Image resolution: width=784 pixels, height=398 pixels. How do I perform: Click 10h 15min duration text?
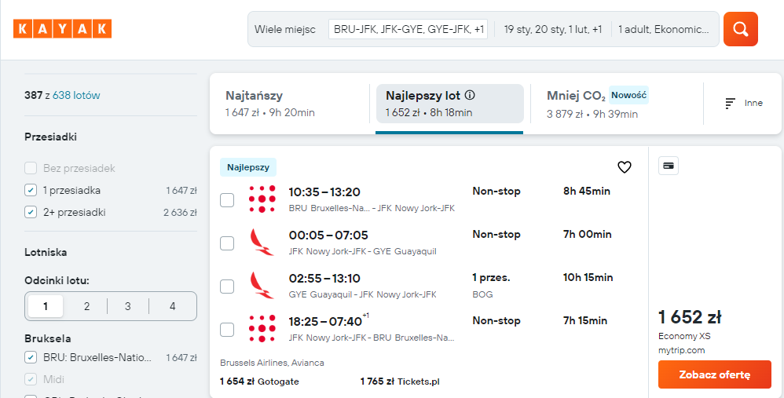(588, 278)
